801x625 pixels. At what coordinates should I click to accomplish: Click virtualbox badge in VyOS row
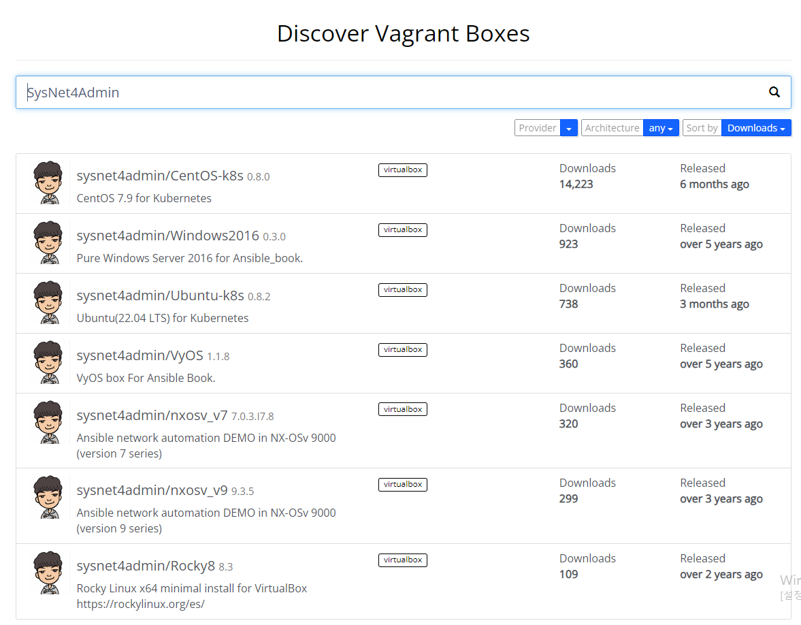(x=403, y=349)
